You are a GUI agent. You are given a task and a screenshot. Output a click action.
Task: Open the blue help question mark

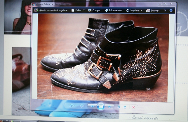pyautogui.click(x=171, y=10)
